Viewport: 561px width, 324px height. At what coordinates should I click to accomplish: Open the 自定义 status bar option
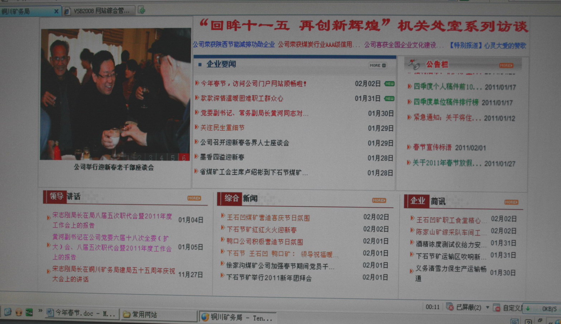click(x=509, y=308)
